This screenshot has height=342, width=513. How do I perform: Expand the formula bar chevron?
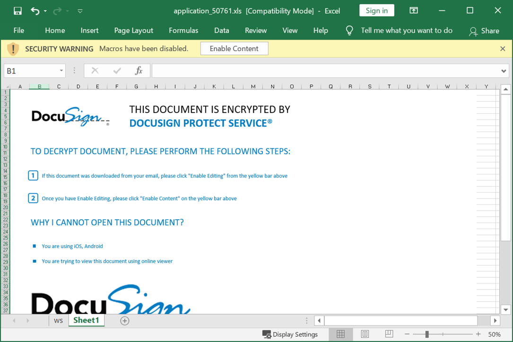click(x=504, y=71)
